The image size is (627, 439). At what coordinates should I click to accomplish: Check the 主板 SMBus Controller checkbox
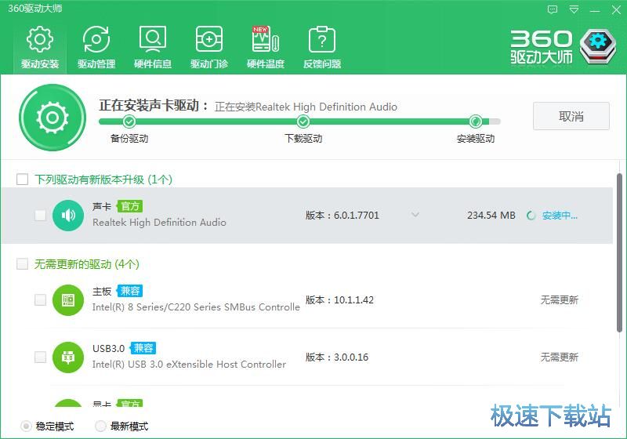[x=40, y=300]
